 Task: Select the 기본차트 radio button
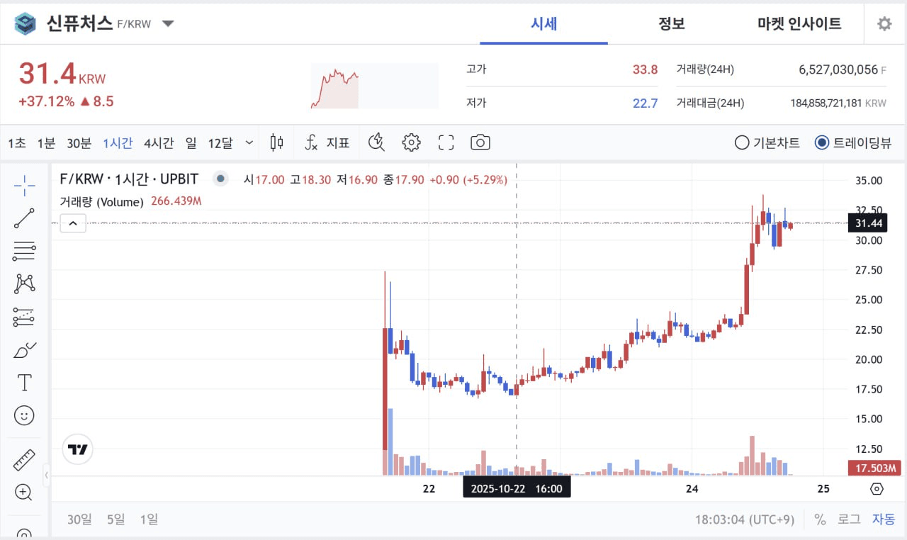click(x=742, y=142)
